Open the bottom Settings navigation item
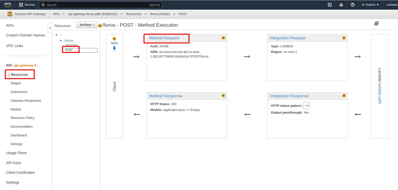 (x=13, y=182)
